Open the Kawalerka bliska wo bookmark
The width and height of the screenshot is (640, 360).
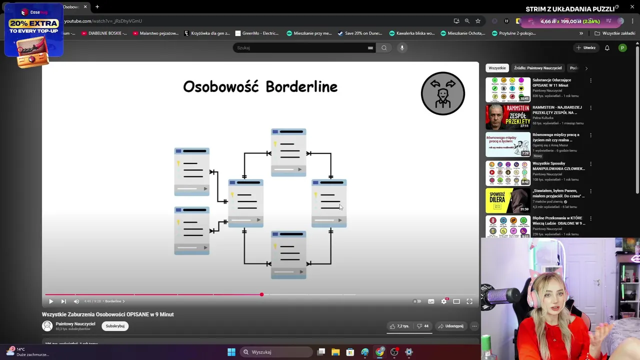411,33
